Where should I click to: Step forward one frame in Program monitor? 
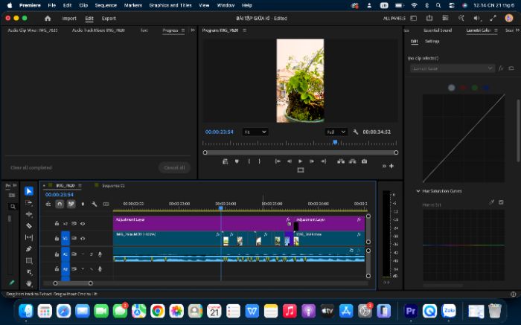pyautogui.click(x=312, y=161)
